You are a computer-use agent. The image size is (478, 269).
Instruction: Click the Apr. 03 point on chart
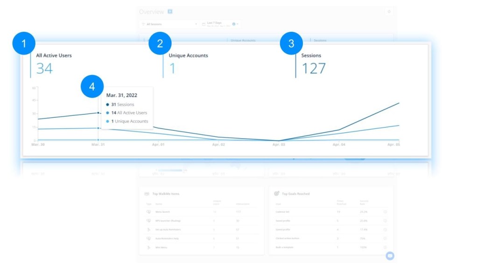[279, 141]
